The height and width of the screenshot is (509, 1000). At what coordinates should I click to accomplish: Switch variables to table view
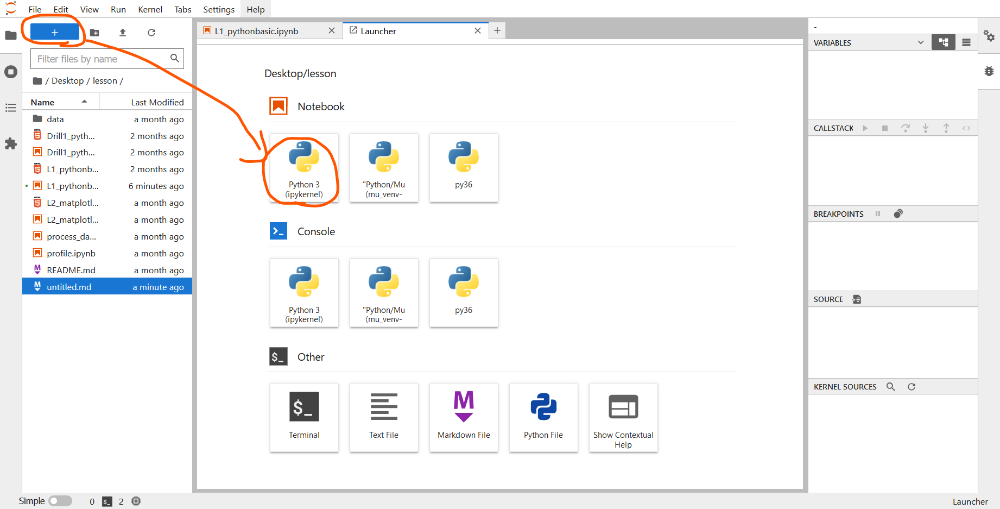tap(966, 42)
